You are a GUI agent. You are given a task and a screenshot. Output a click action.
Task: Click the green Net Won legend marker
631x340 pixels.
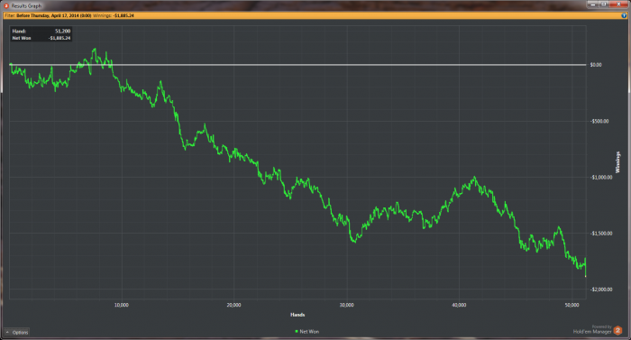point(297,332)
